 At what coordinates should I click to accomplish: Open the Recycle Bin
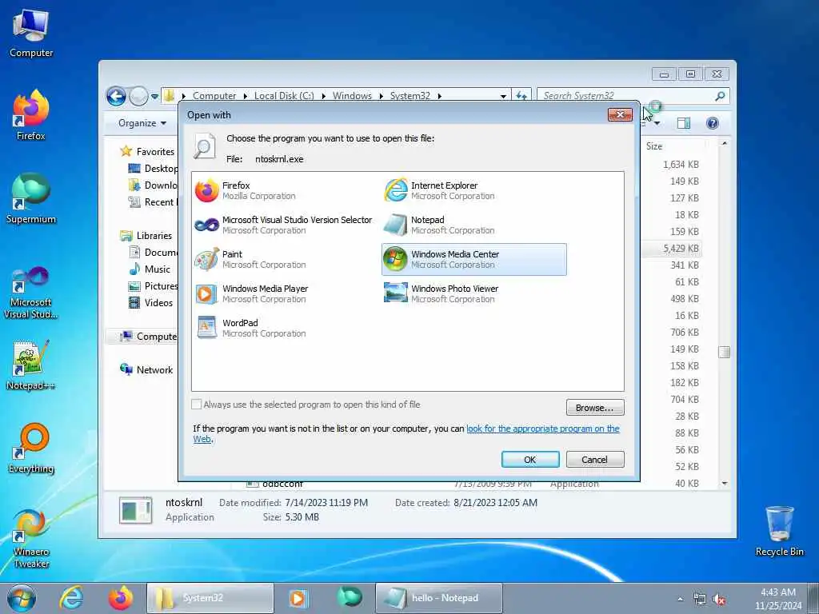tap(779, 531)
